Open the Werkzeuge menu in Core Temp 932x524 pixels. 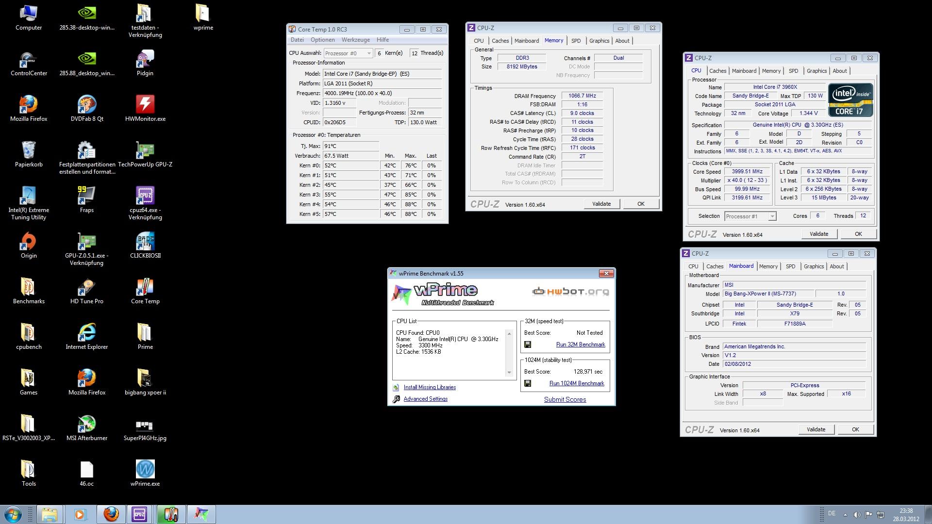click(x=356, y=40)
